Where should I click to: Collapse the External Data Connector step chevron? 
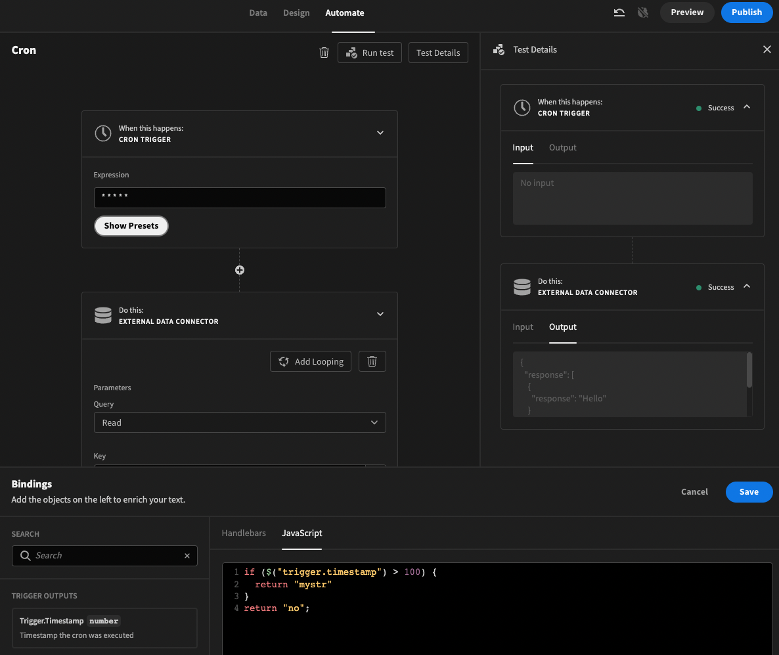(x=380, y=314)
